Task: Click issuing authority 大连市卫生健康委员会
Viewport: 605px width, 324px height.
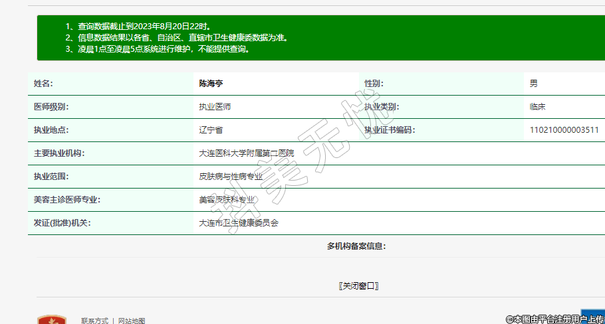Action: (239, 223)
